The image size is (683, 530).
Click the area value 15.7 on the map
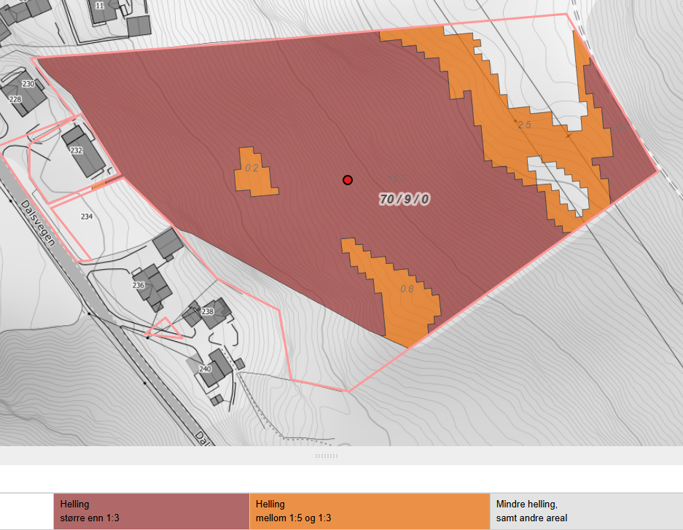pos(397,179)
